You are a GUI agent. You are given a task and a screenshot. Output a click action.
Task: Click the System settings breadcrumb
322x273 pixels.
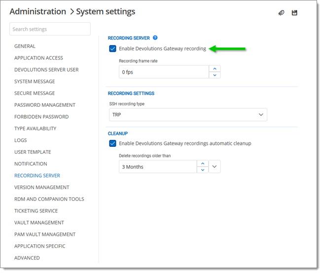[x=106, y=11]
